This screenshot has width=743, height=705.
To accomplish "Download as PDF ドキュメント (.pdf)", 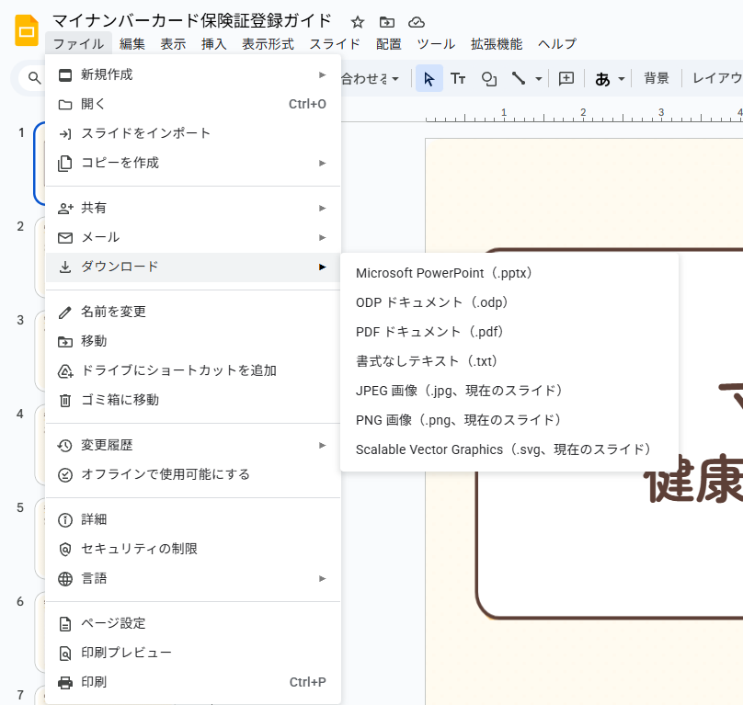I will pos(509,332).
